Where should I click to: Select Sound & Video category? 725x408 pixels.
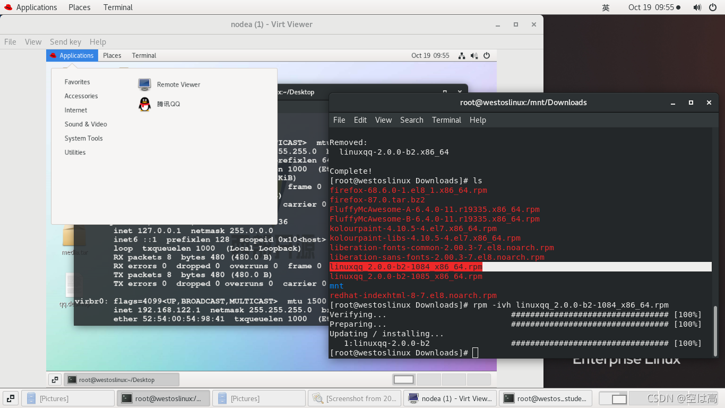[86, 124]
